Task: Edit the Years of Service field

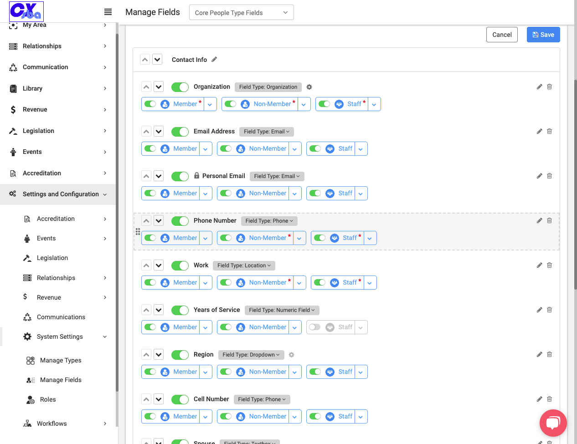Action: 539,310
